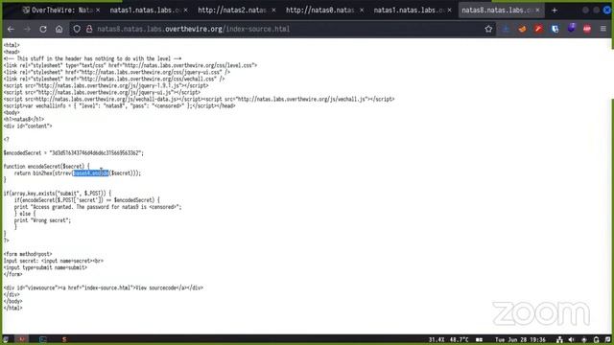Open the browser home page
The image size is (614, 345).
59,29
